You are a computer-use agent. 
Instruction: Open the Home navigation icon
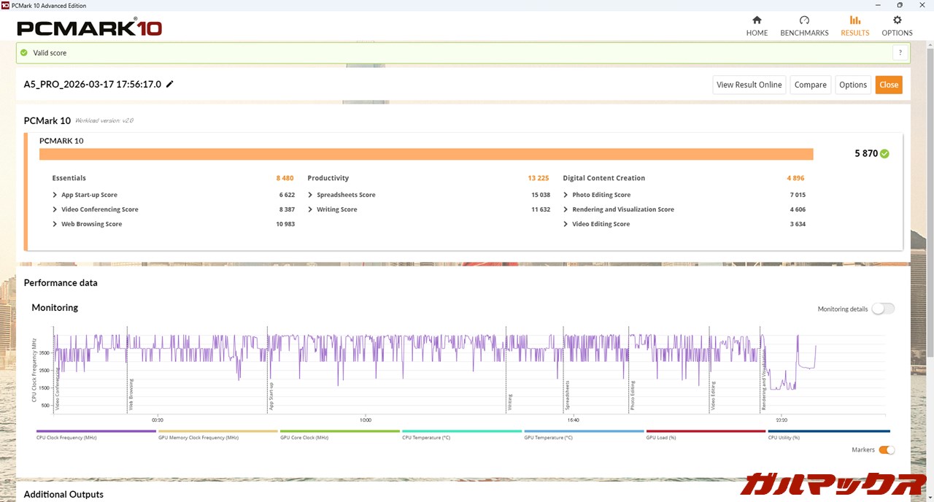pyautogui.click(x=757, y=20)
